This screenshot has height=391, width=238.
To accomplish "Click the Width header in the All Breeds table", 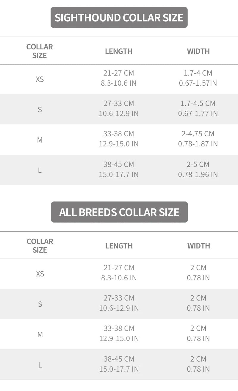I will (x=198, y=246).
